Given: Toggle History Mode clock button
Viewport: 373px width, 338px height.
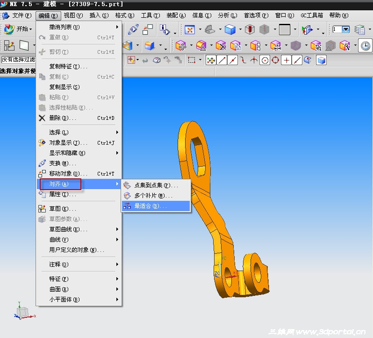Looking at the screenshot, I should (x=365, y=45).
